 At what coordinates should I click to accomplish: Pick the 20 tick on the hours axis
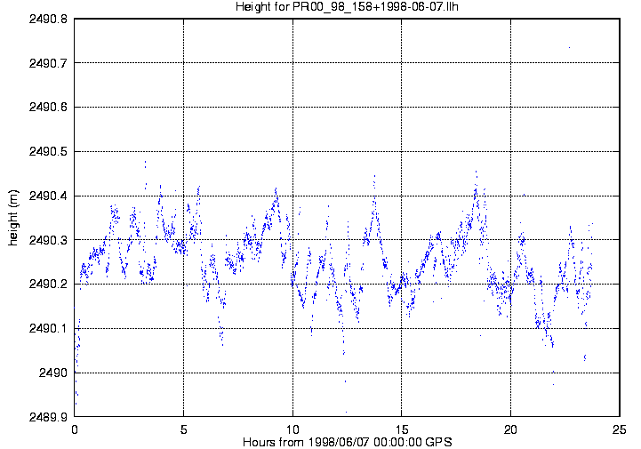click(x=510, y=429)
